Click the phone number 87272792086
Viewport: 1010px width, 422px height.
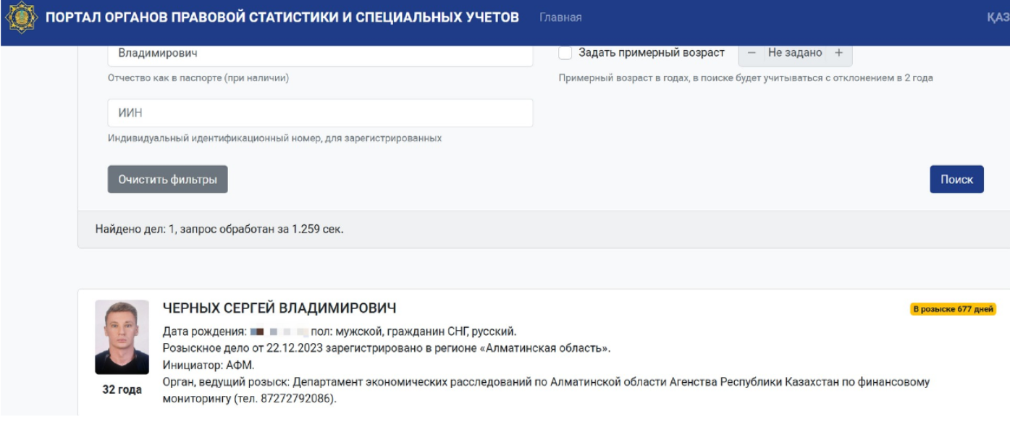(298, 398)
